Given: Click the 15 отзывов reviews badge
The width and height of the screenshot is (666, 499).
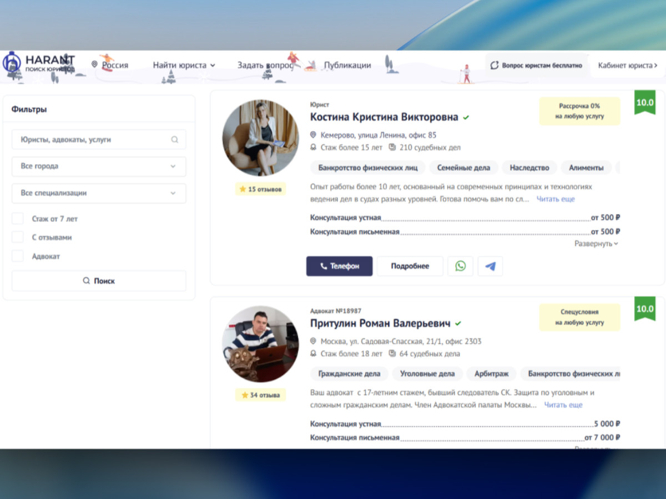Looking at the screenshot, I should (x=261, y=189).
